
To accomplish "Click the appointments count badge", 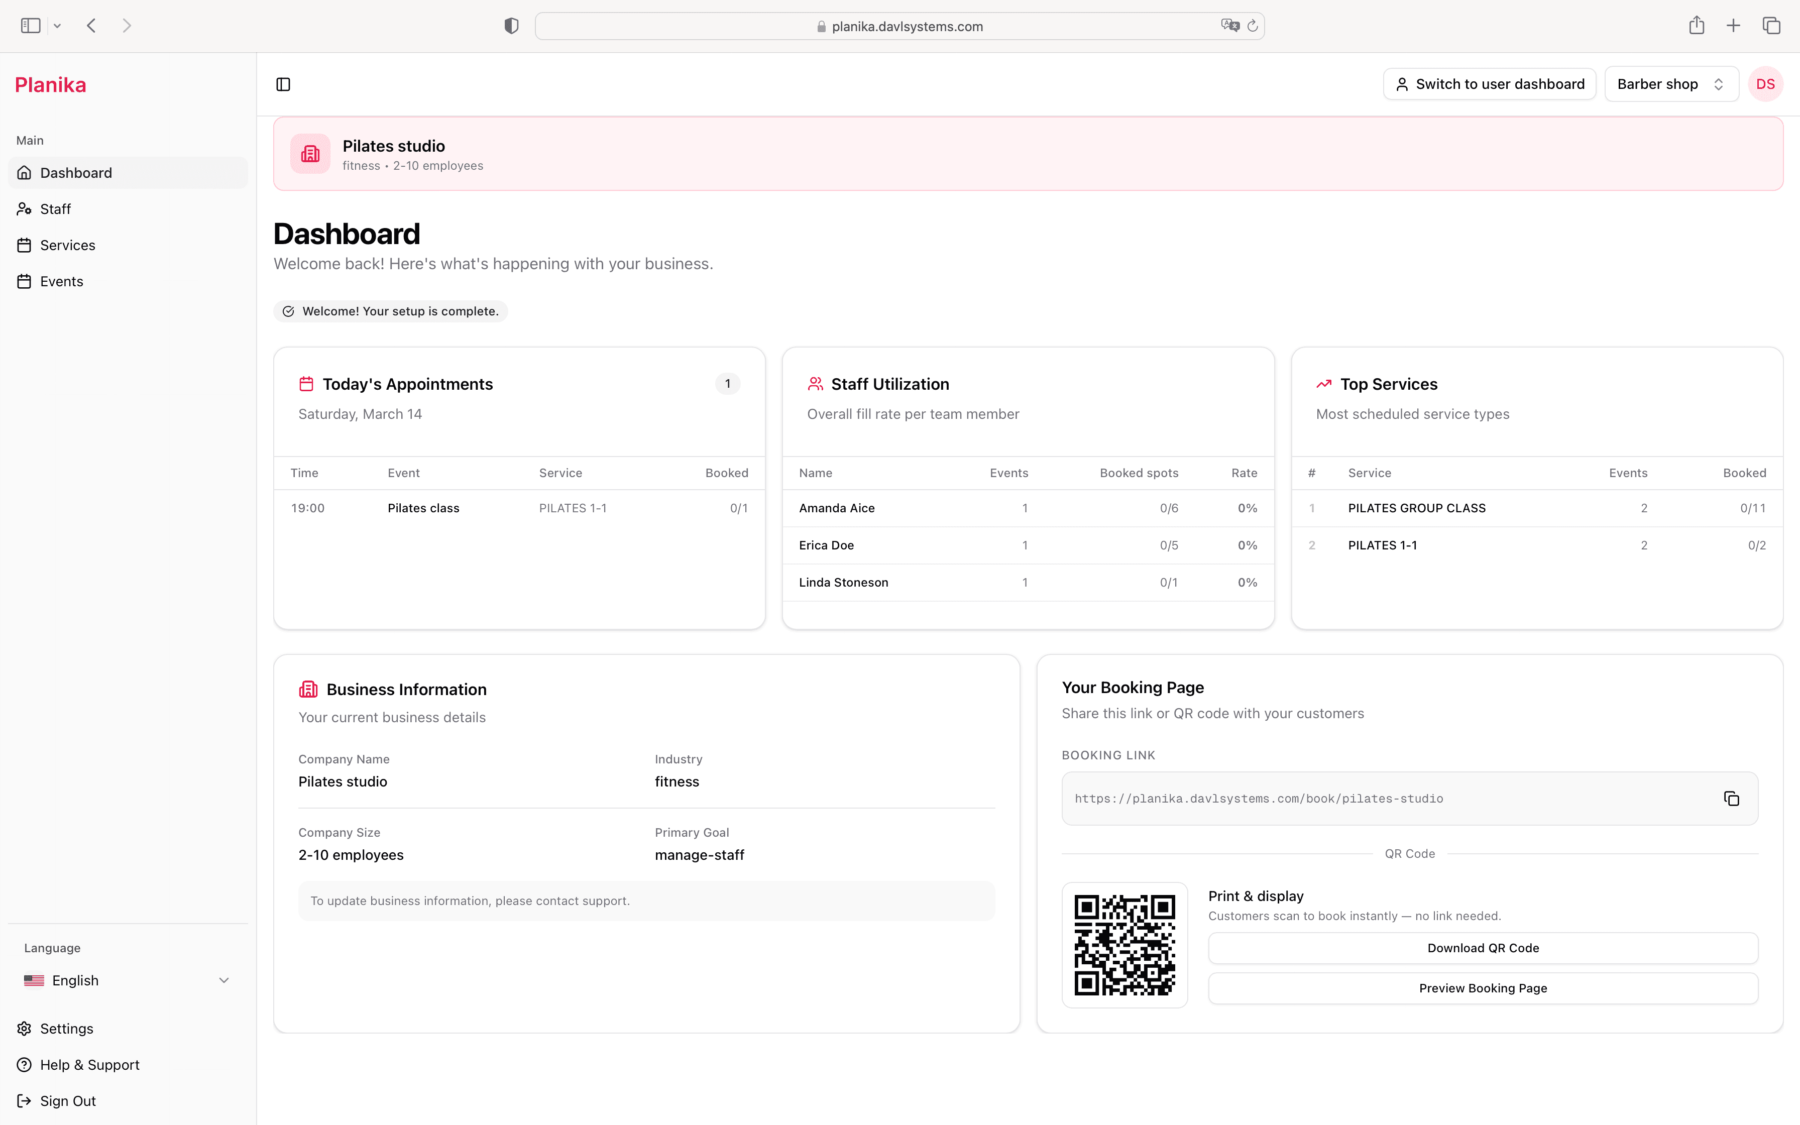I will pyautogui.click(x=727, y=384).
